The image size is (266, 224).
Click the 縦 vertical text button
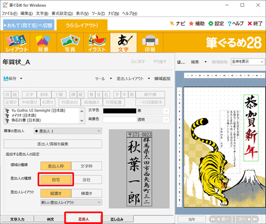click(81, 94)
